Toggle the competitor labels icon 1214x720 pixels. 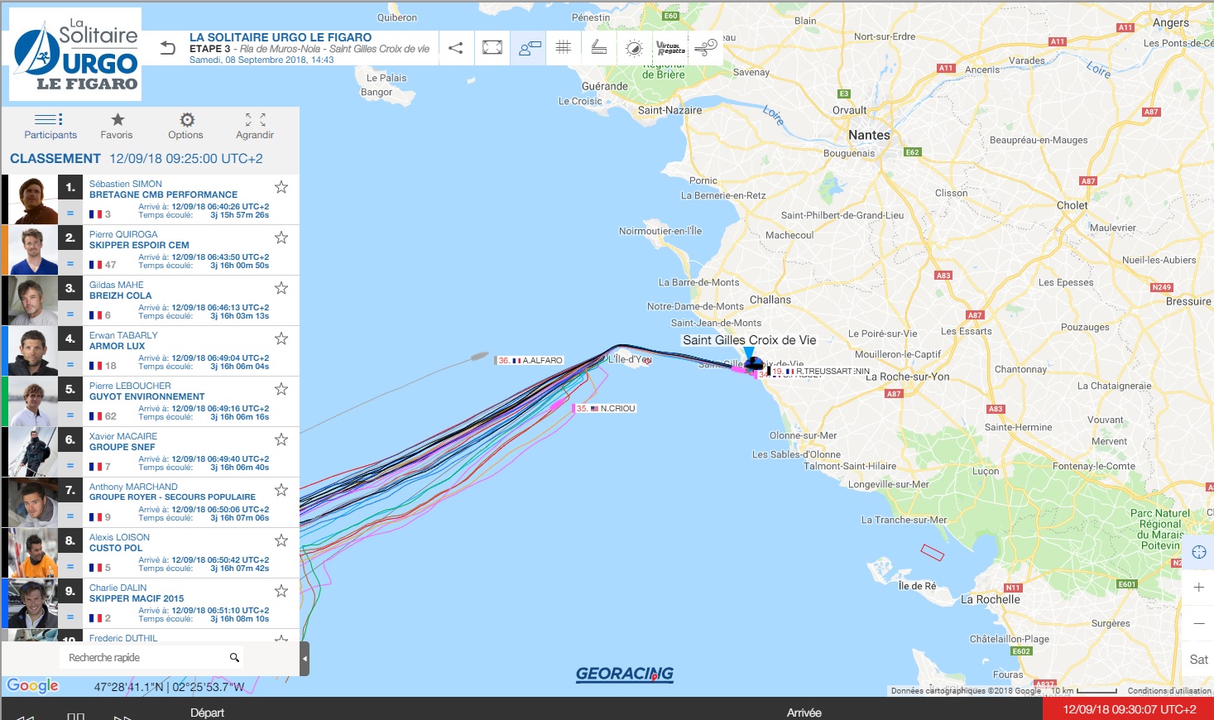click(528, 48)
